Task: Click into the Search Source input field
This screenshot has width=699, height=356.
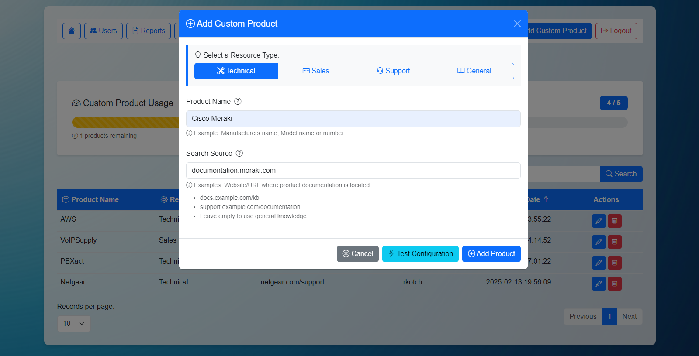Action: click(x=353, y=171)
